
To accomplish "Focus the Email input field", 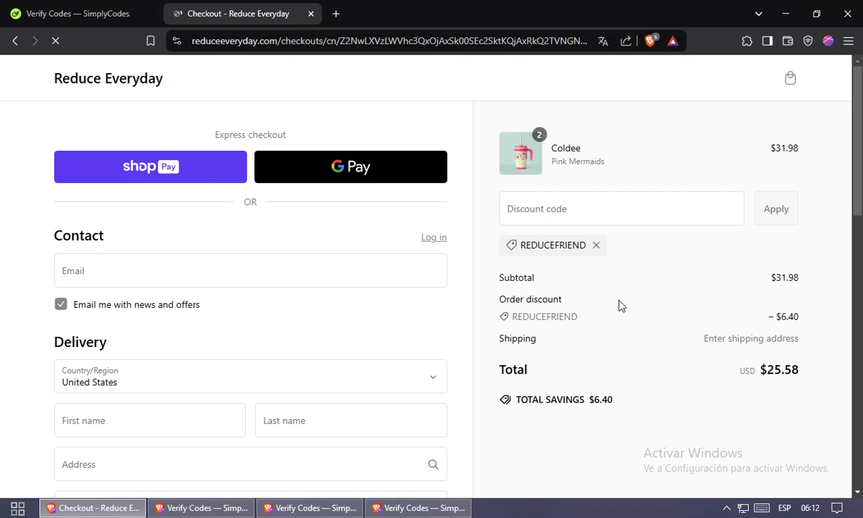I will point(250,271).
